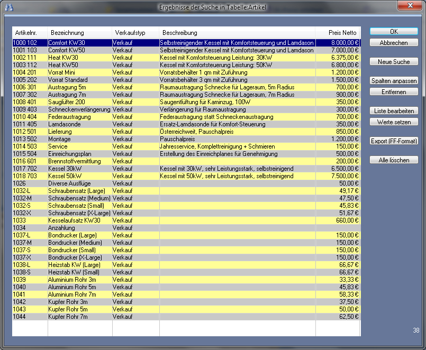
Task: Open Liste bearbeiten
Action: pos(394,111)
